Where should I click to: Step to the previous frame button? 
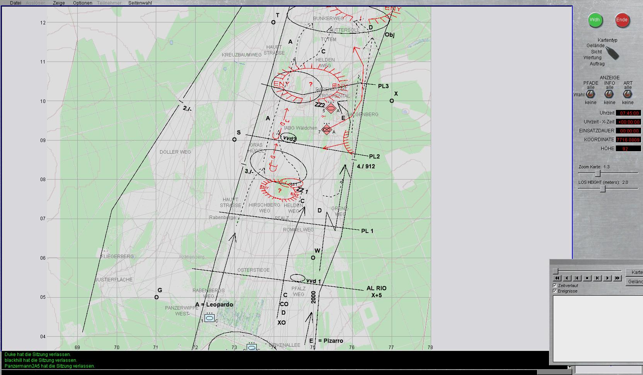577,278
